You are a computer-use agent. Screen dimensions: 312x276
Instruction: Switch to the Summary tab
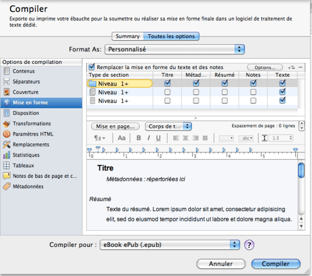(x=128, y=36)
